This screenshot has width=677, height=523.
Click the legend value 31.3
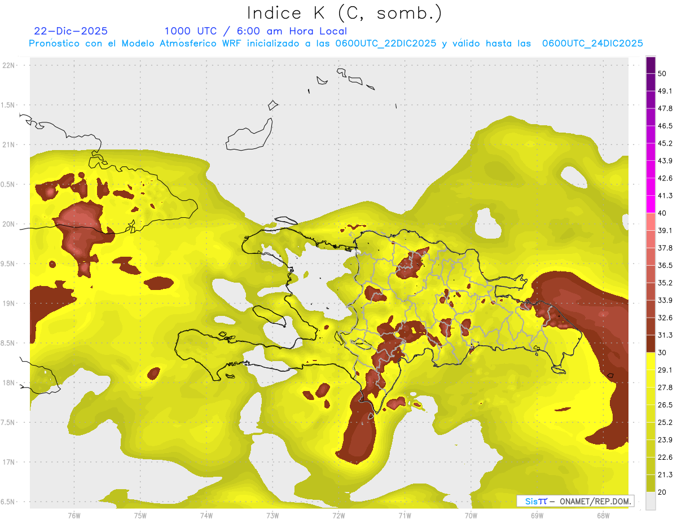coord(665,335)
